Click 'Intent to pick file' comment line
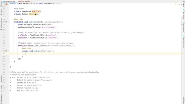The width and height of the screenshot is (185, 104). (x=26, y=83)
